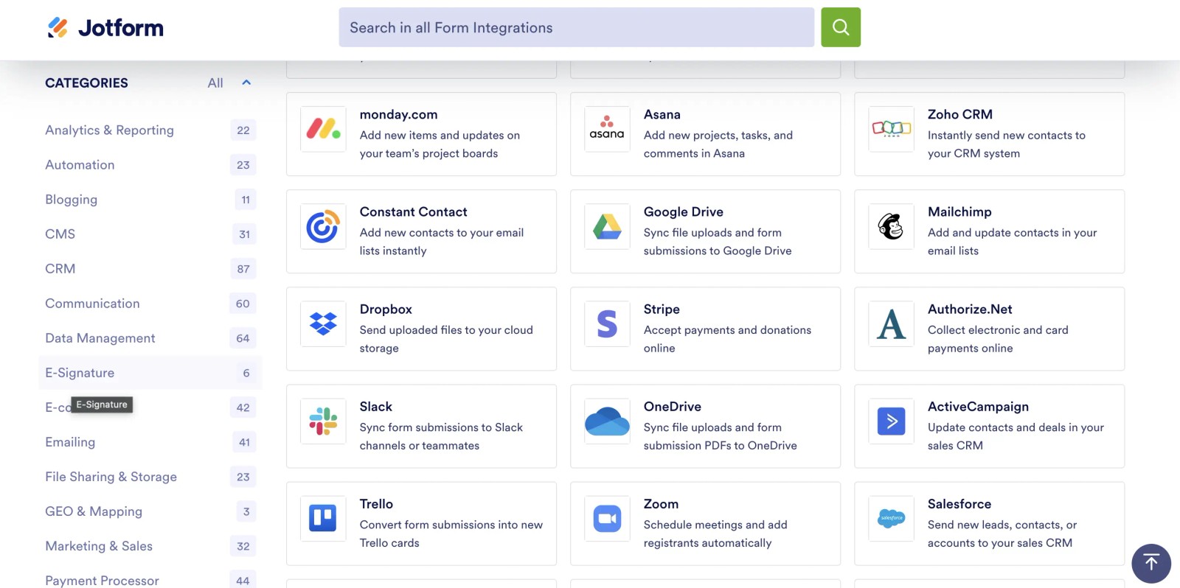Click the Communication count badge 60
1180x588 pixels.
(x=243, y=304)
